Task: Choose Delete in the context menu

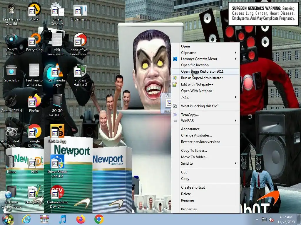Action: [205, 194]
